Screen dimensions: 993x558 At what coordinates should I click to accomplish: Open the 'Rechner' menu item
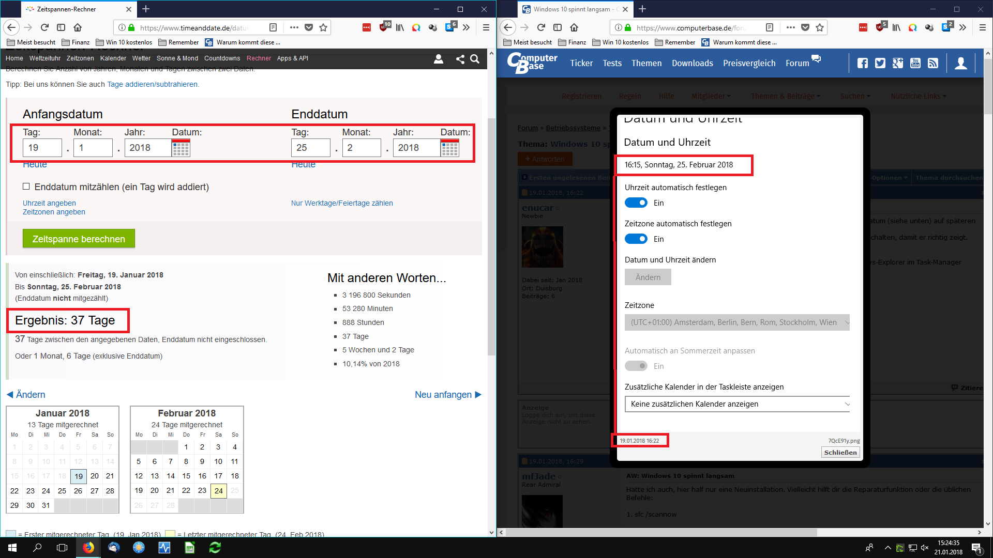[x=259, y=58]
